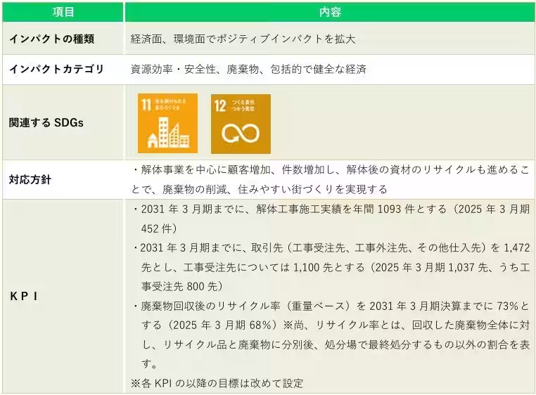The image size is (536, 395).
Task: Click the インパクトの種類 row label
Action: [x=51, y=39]
